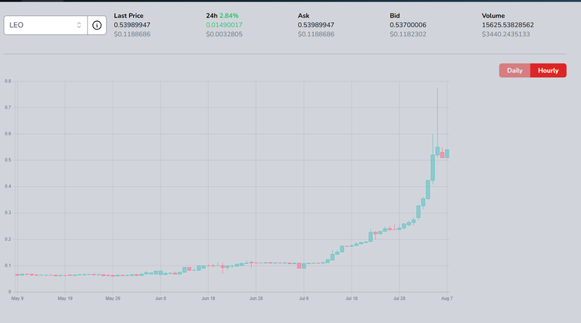581x323 pixels.
Task: Switch chart to Hourly view
Action: (x=548, y=70)
